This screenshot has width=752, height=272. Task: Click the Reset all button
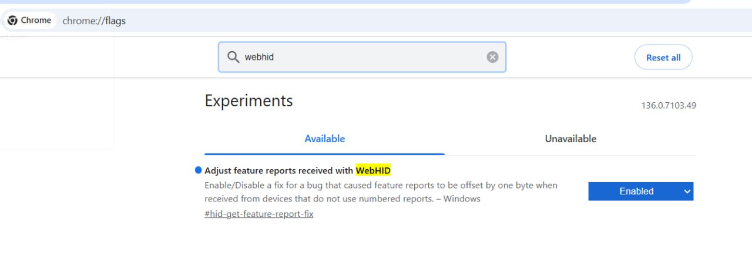point(663,58)
